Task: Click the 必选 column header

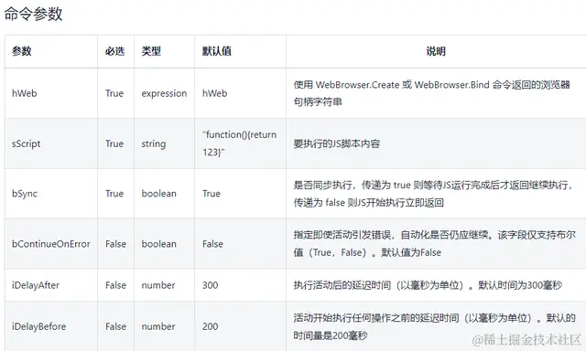Action: (x=114, y=51)
